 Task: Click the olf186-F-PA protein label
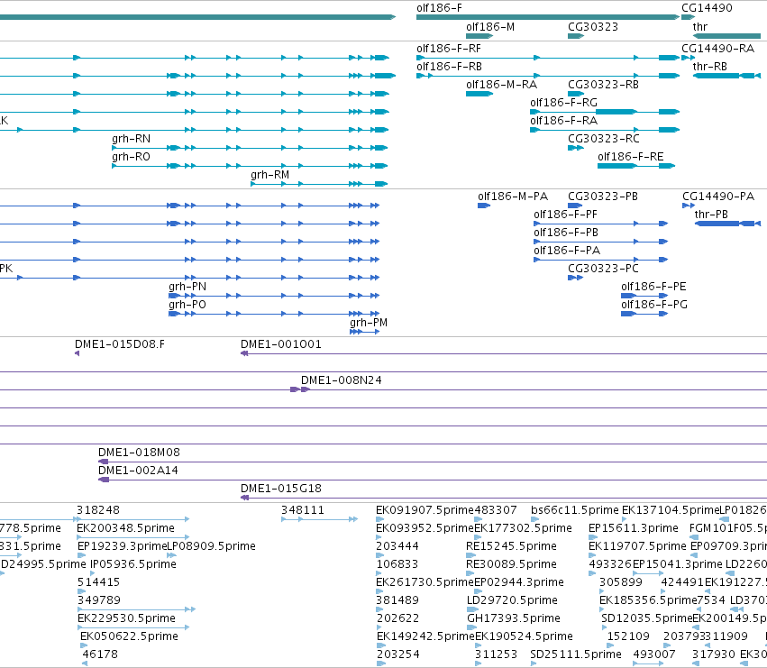tap(567, 251)
